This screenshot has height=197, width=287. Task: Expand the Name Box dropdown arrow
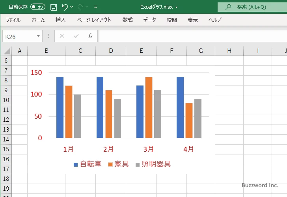[39, 36]
